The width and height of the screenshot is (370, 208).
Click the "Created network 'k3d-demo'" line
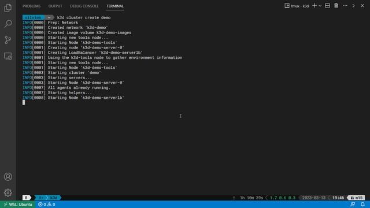65,28
